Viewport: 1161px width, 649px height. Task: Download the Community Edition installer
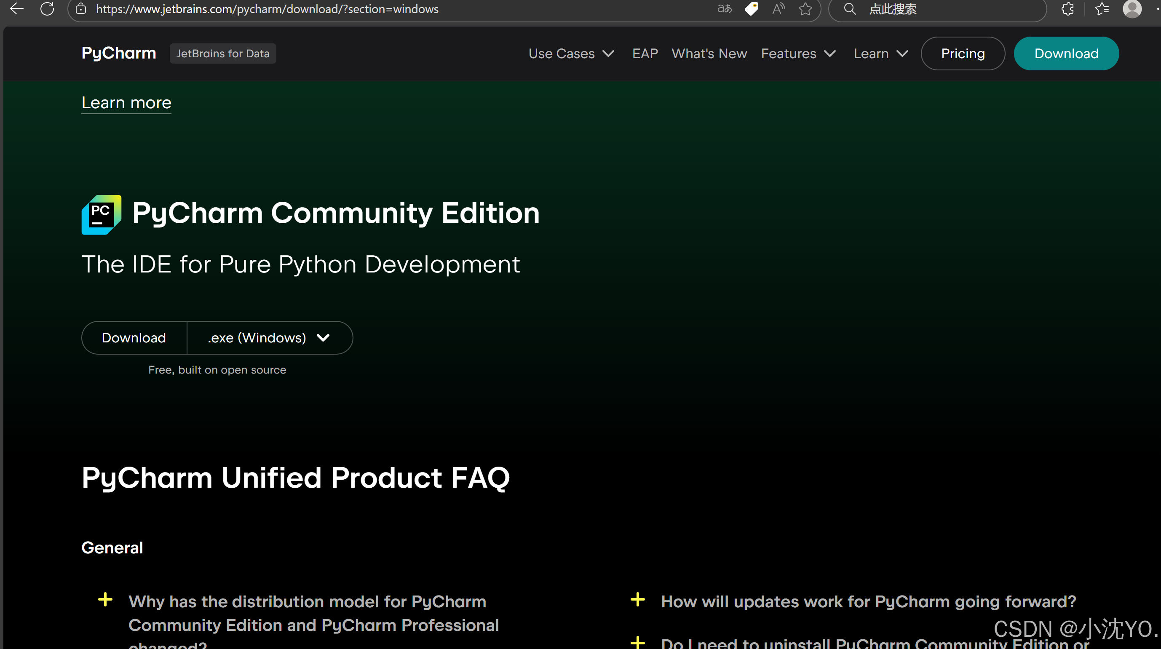click(x=134, y=338)
